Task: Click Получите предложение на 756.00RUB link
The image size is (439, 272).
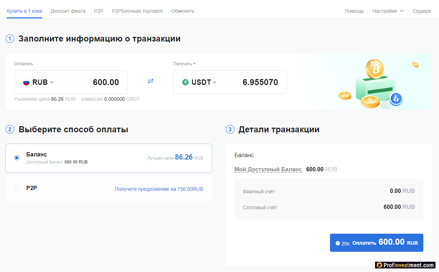Action: (x=159, y=189)
